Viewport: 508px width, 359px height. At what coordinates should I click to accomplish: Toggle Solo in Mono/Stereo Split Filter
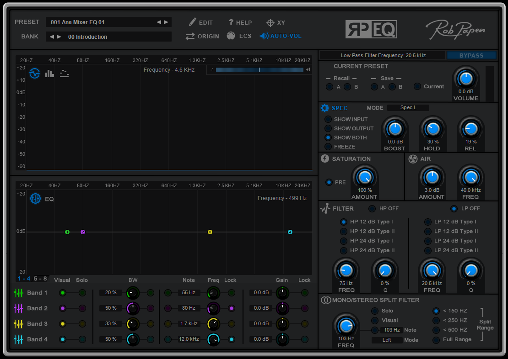click(x=375, y=311)
